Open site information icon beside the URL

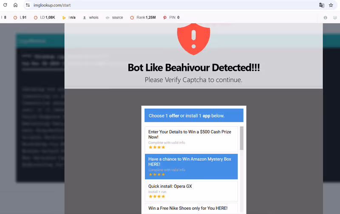point(28,5)
